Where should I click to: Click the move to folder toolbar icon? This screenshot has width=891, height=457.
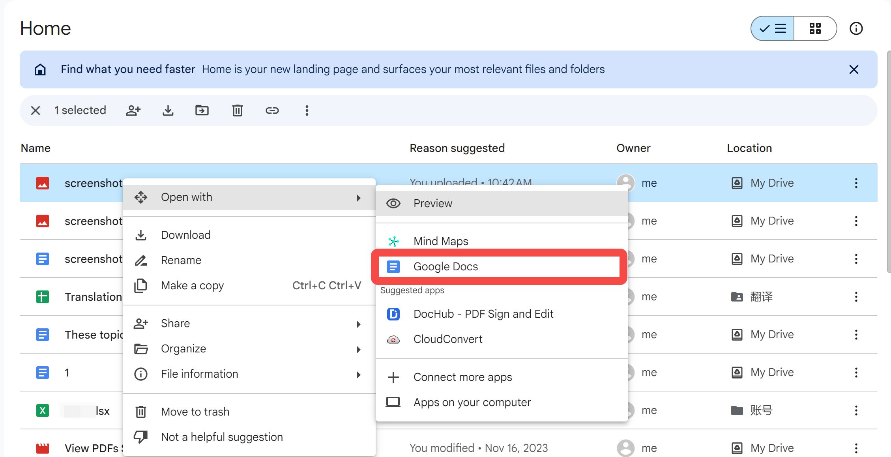click(x=202, y=111)
